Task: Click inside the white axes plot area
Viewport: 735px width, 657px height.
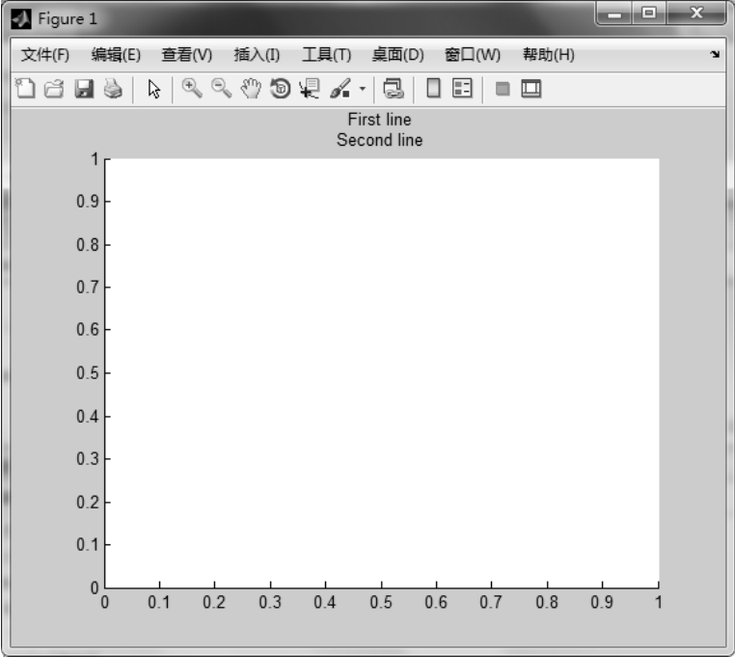Action: click(x=382, y=373)
